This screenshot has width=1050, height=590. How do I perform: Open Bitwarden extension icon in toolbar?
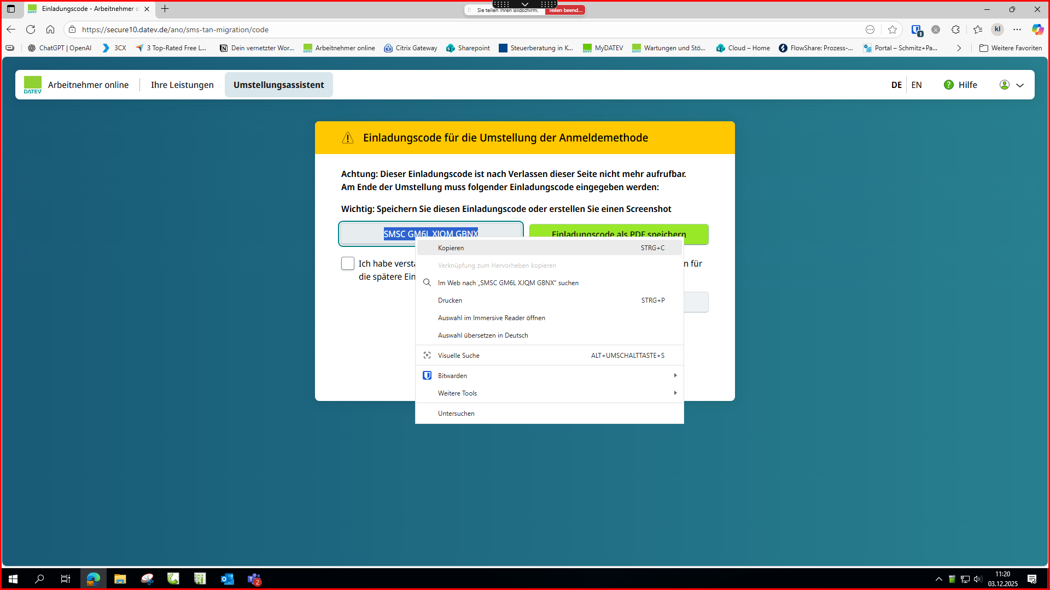coord(917,30)
